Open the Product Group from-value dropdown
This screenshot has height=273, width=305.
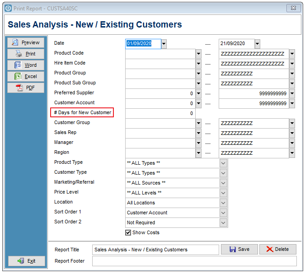coord(198,74)
